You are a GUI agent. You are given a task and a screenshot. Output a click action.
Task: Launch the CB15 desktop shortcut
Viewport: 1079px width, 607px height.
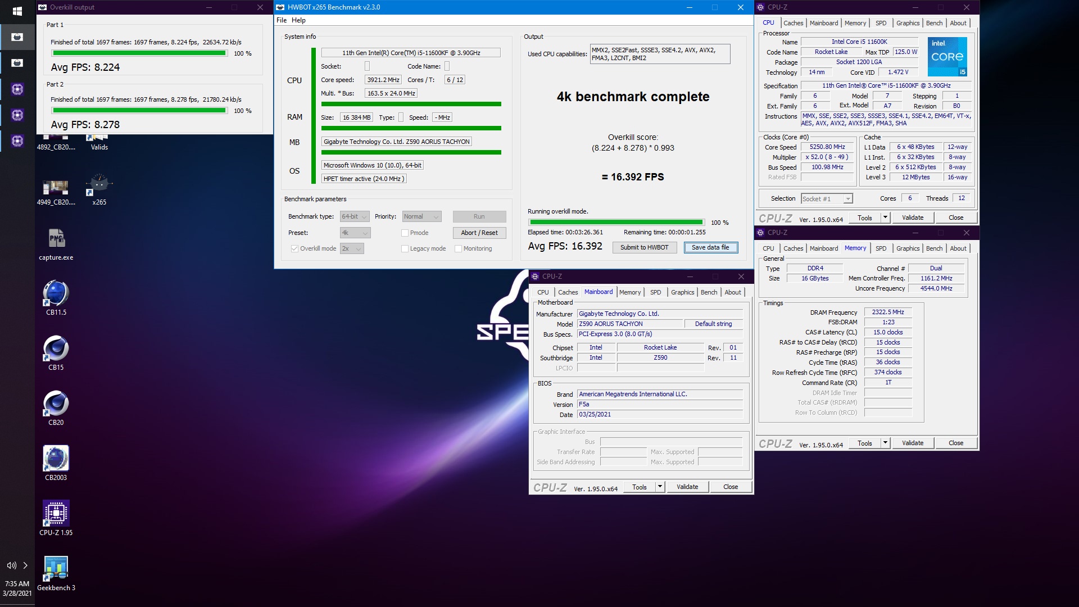click(56, 353)
